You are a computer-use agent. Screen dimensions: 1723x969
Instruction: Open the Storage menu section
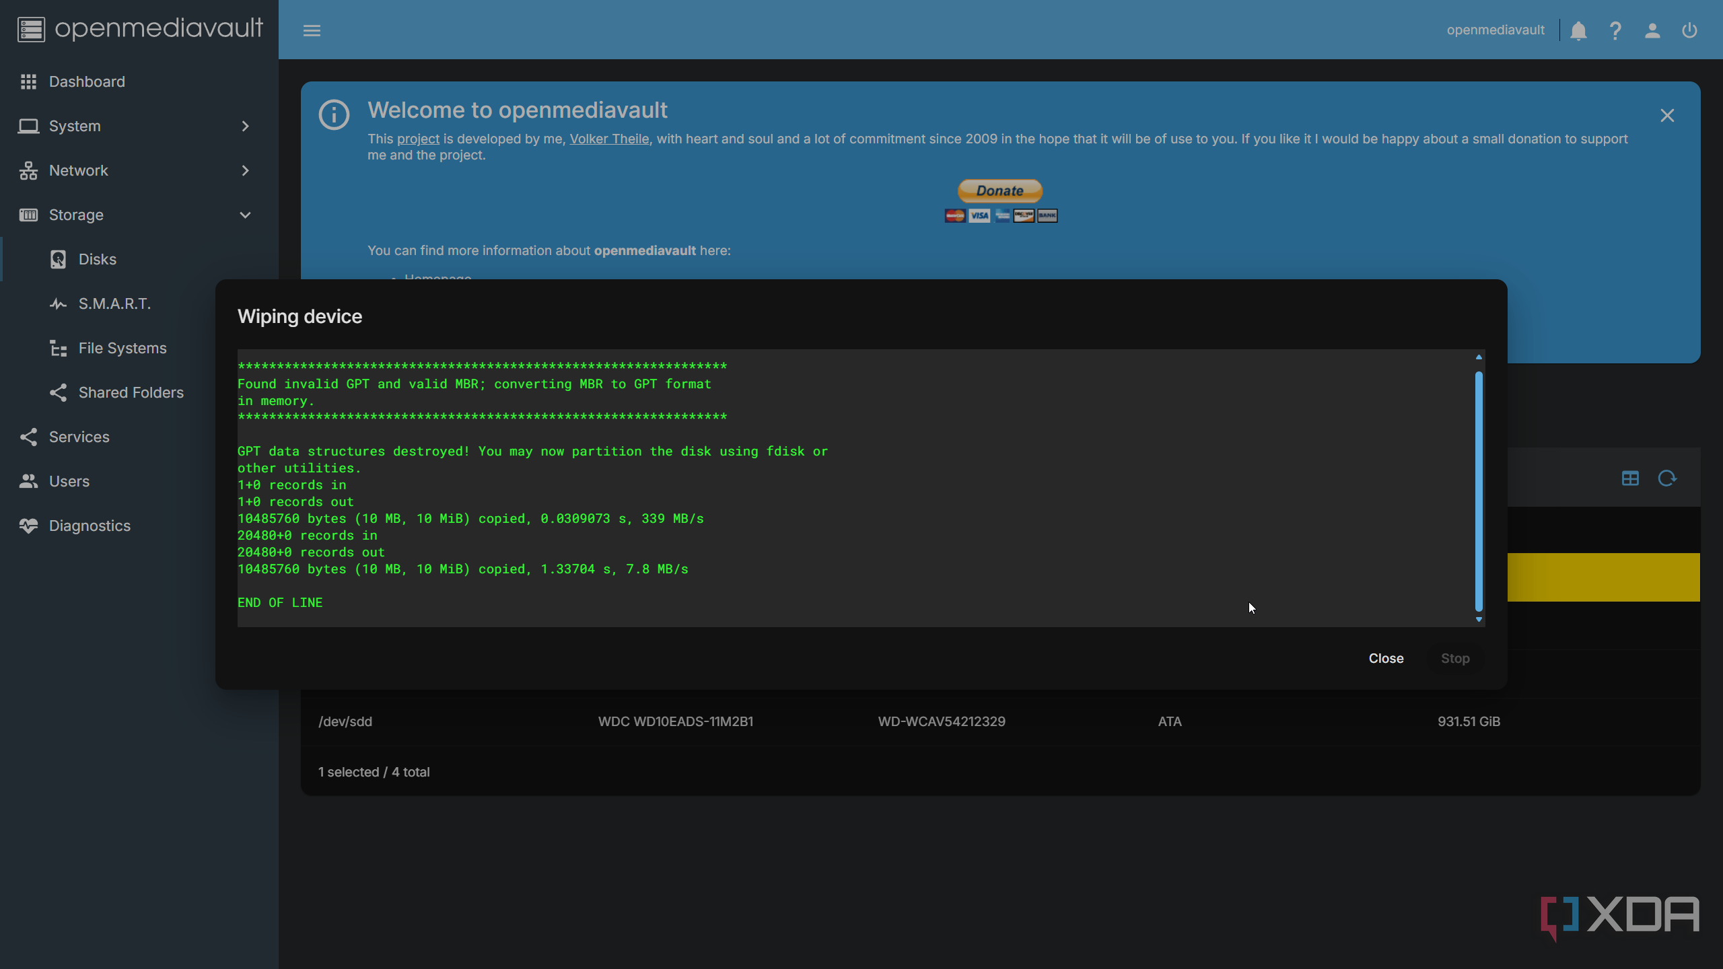coord(139,215)
